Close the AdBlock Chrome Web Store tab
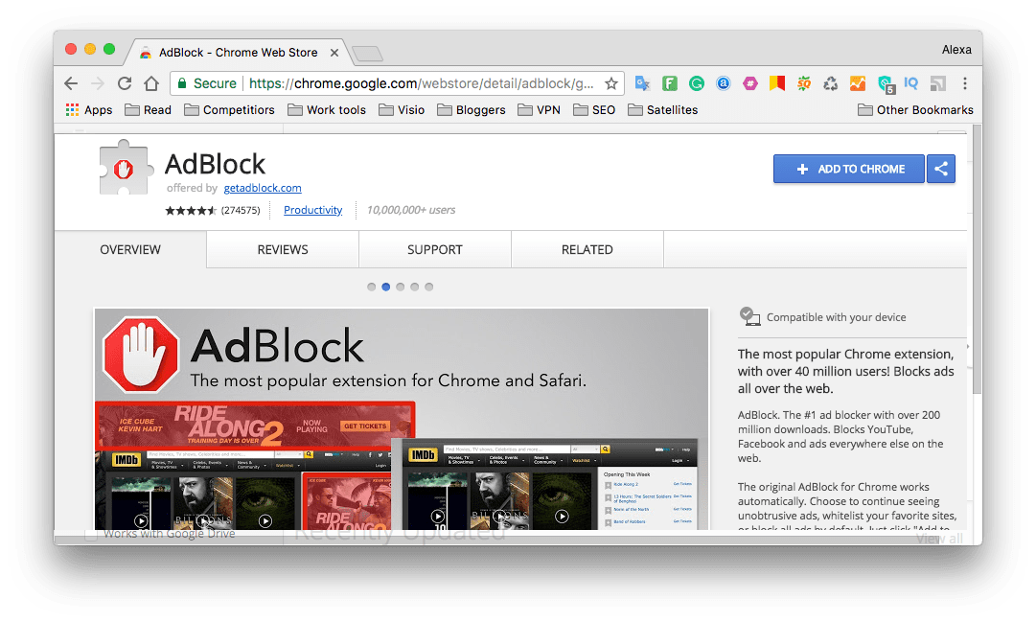This screenshot has height=622, width=1036. point(334,52)
